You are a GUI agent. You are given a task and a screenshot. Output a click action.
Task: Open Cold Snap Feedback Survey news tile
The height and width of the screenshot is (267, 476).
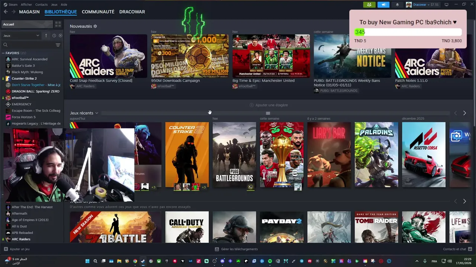(x=109, y=56)
